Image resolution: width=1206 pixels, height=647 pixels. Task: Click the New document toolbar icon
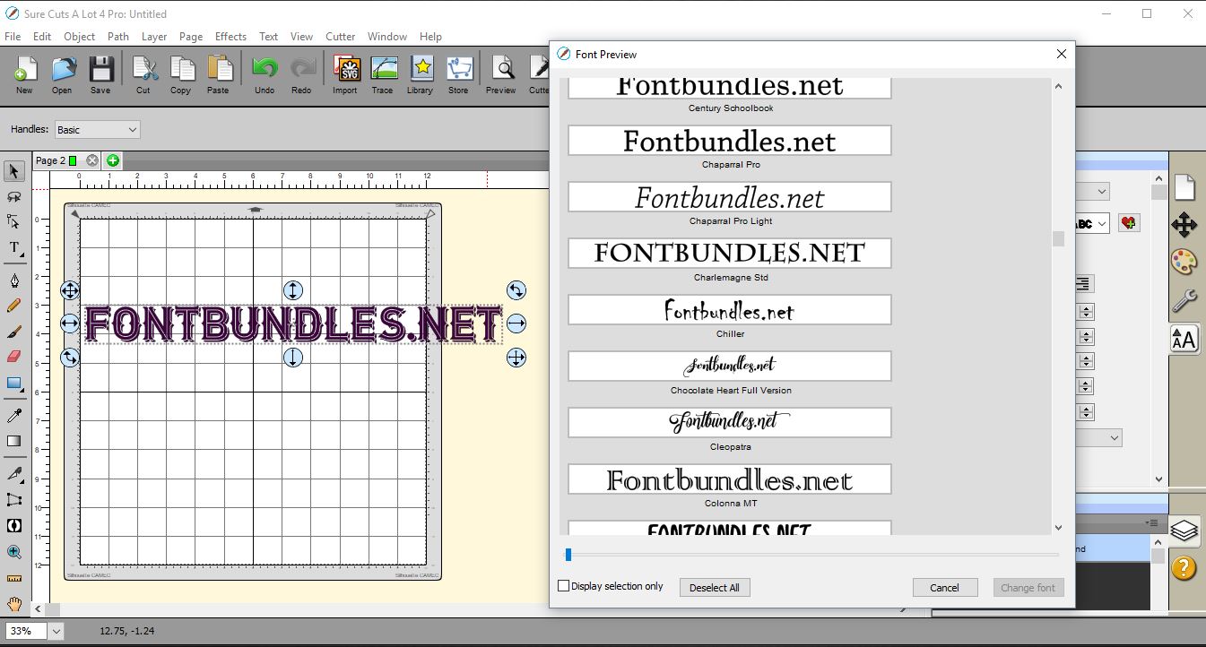point(24,74)
